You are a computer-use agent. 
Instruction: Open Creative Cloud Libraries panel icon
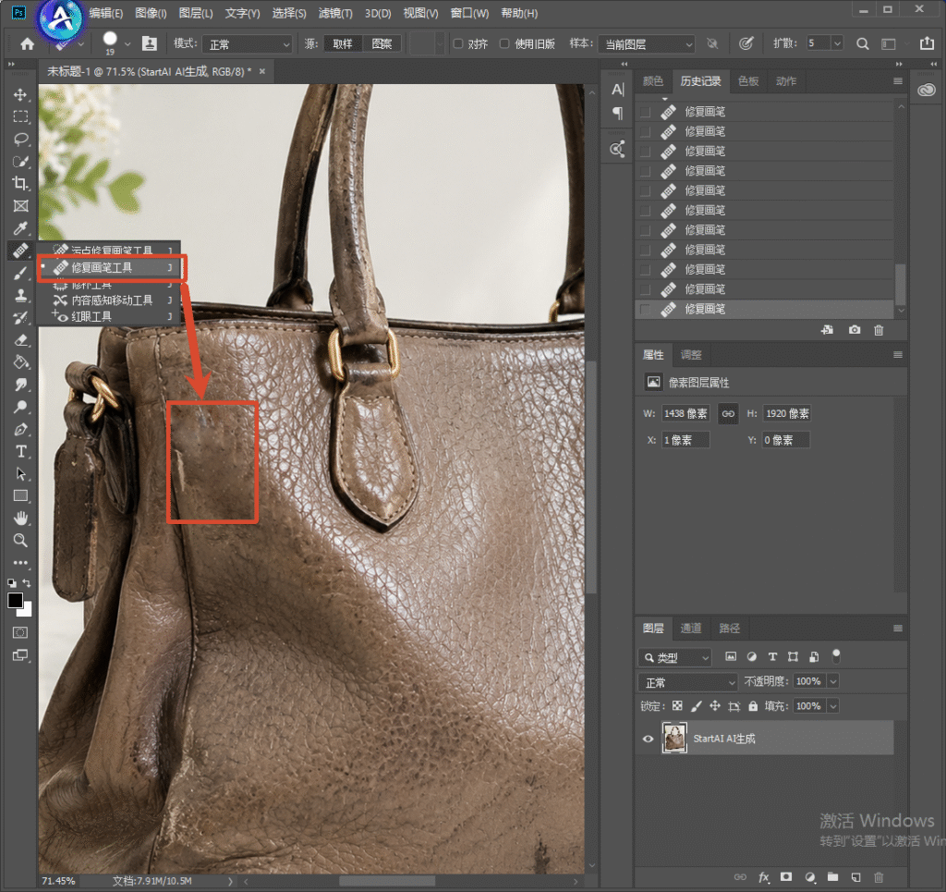(x=926, y=91)
